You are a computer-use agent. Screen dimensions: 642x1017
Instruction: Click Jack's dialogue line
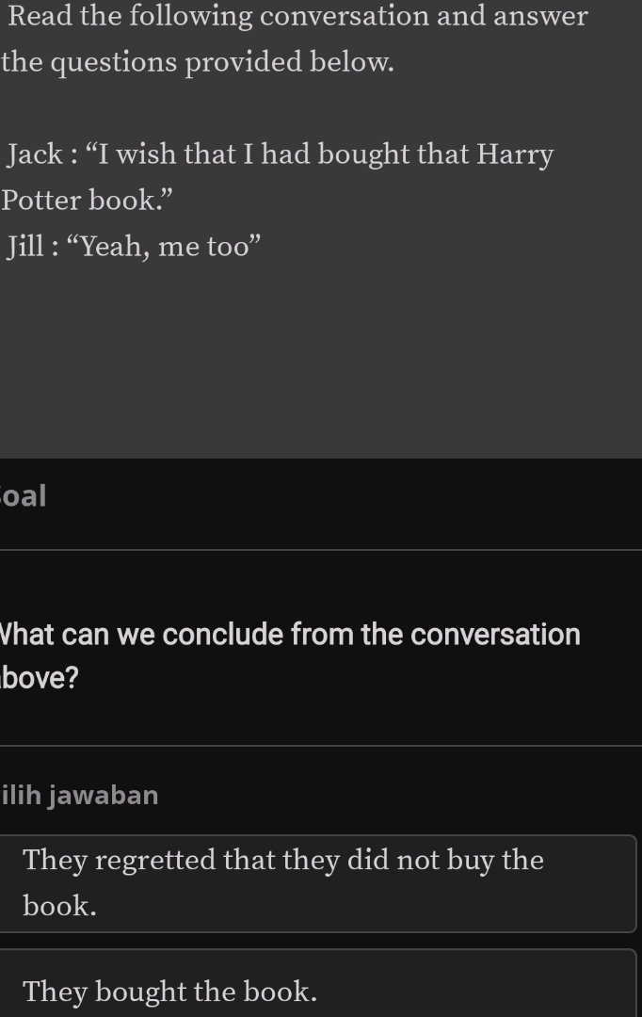tap(278, 153)
